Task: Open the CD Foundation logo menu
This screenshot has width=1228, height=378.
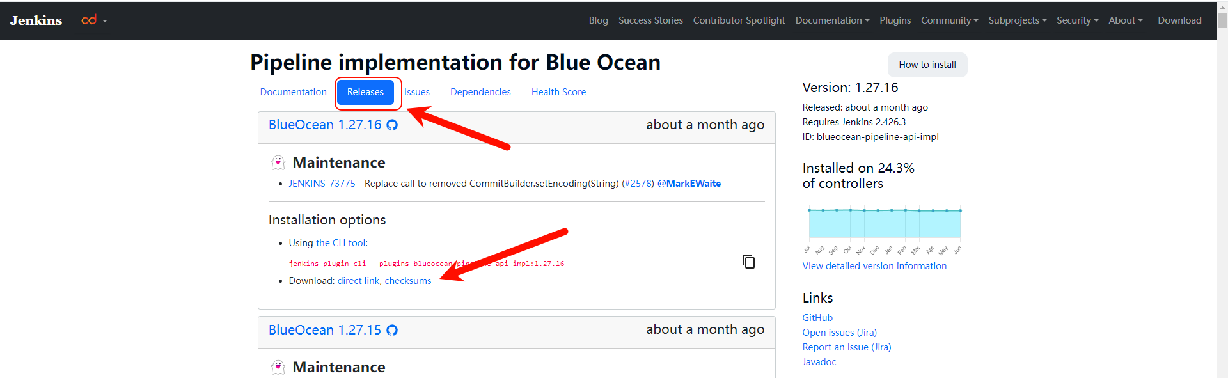Action: pos(93,20)
